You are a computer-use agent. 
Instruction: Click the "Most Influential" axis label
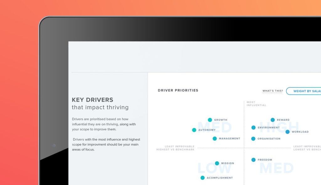(x=256, y=104)
